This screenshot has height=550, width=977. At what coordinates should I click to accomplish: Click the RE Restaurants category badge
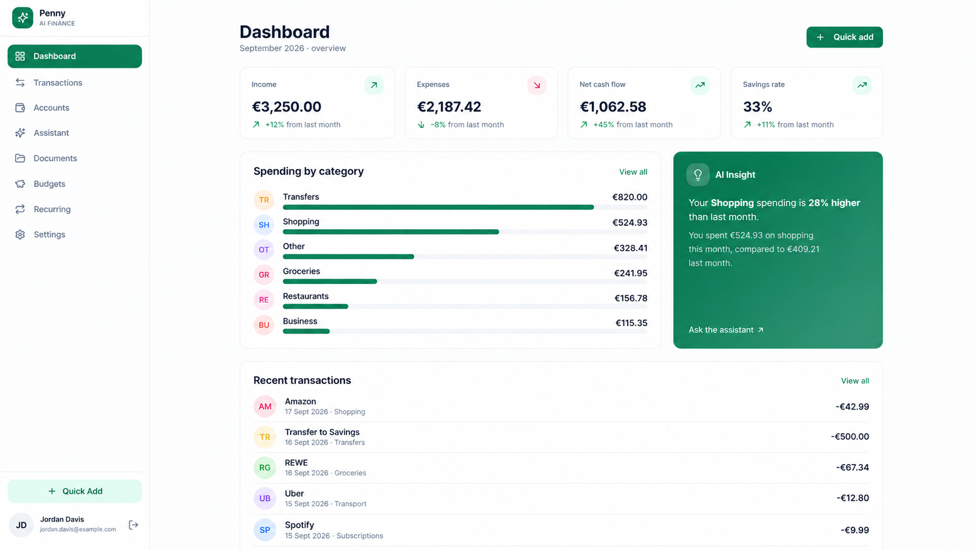point(264,300)
